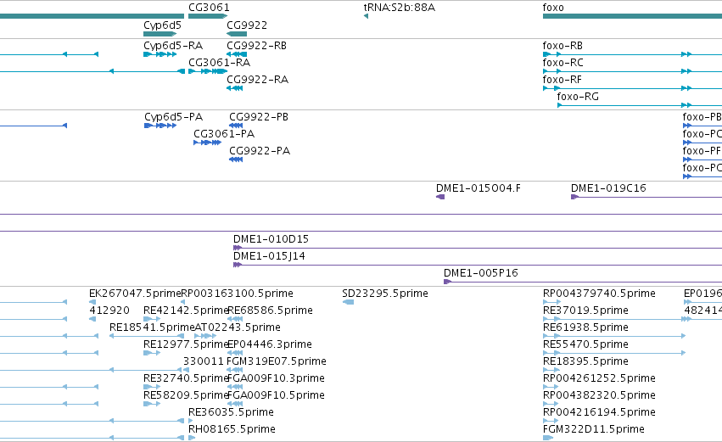Screen dimensions: 722x442
Task: Click EST label FGM322D11.5prime
Action: click(594, 429)
